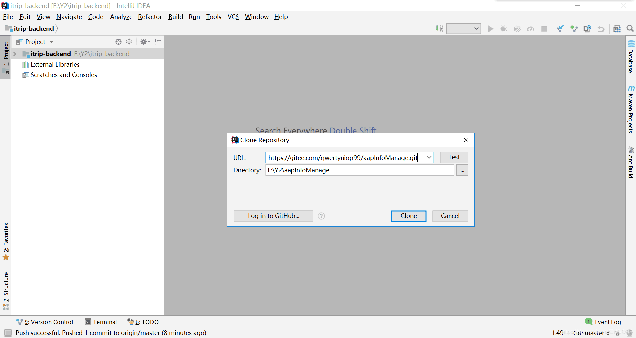Open the Window menu
Image resolution: width=636 pixels, height=338 pixels.
coord(257,17)
